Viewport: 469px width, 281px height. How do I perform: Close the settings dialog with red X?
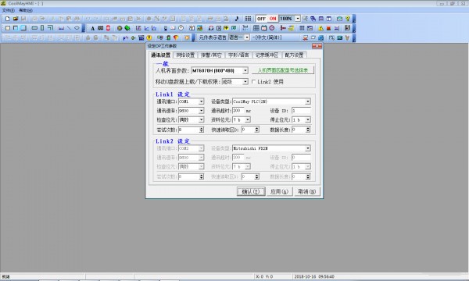click(x=317, y=46)
